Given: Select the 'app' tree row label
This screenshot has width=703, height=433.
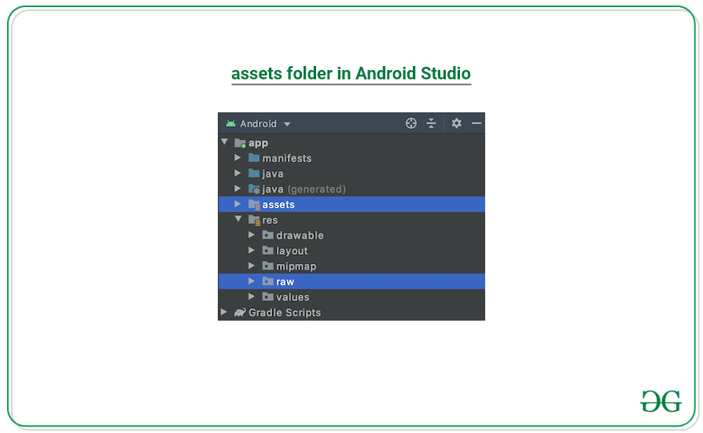Looking at the screenshot, I should (258, 144).
